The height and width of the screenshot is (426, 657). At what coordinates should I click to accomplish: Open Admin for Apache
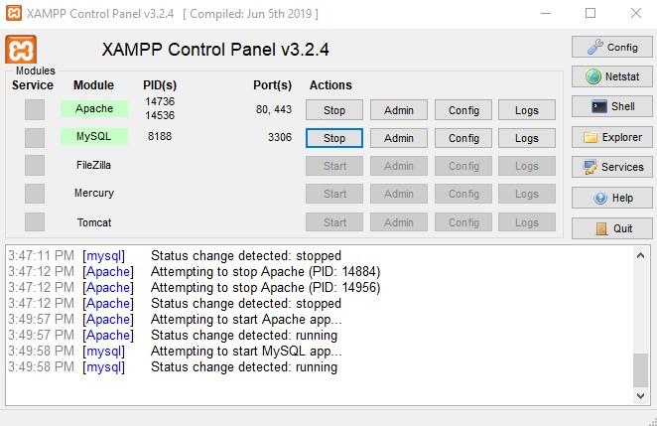click(398, 110)
